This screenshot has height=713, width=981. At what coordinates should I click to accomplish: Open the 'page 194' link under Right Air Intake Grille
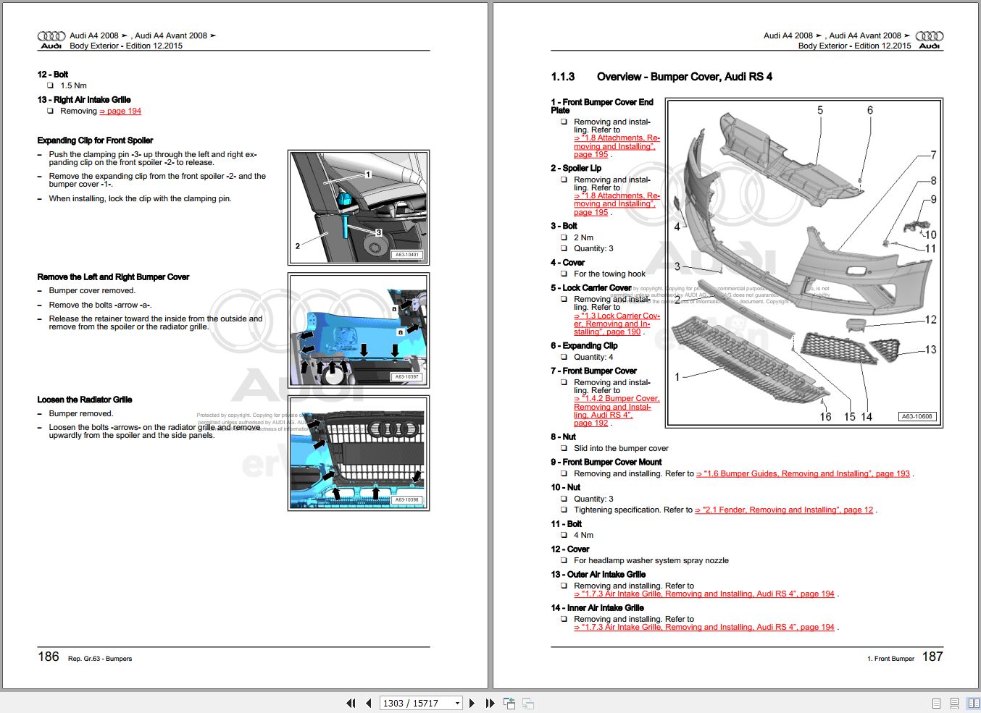click(x=120, y=111)
